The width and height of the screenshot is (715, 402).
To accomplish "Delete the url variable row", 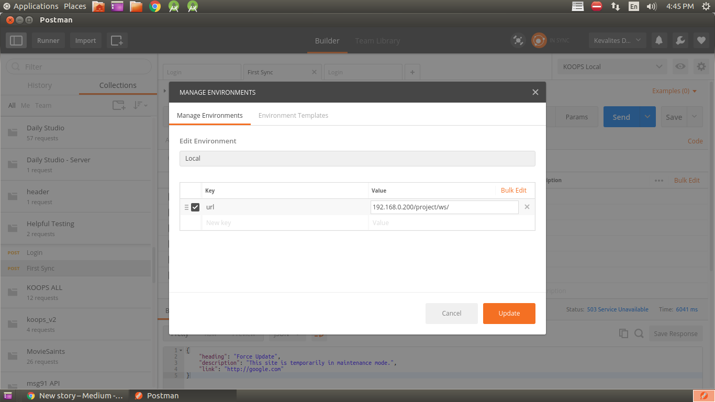I will tap(527, 207).
